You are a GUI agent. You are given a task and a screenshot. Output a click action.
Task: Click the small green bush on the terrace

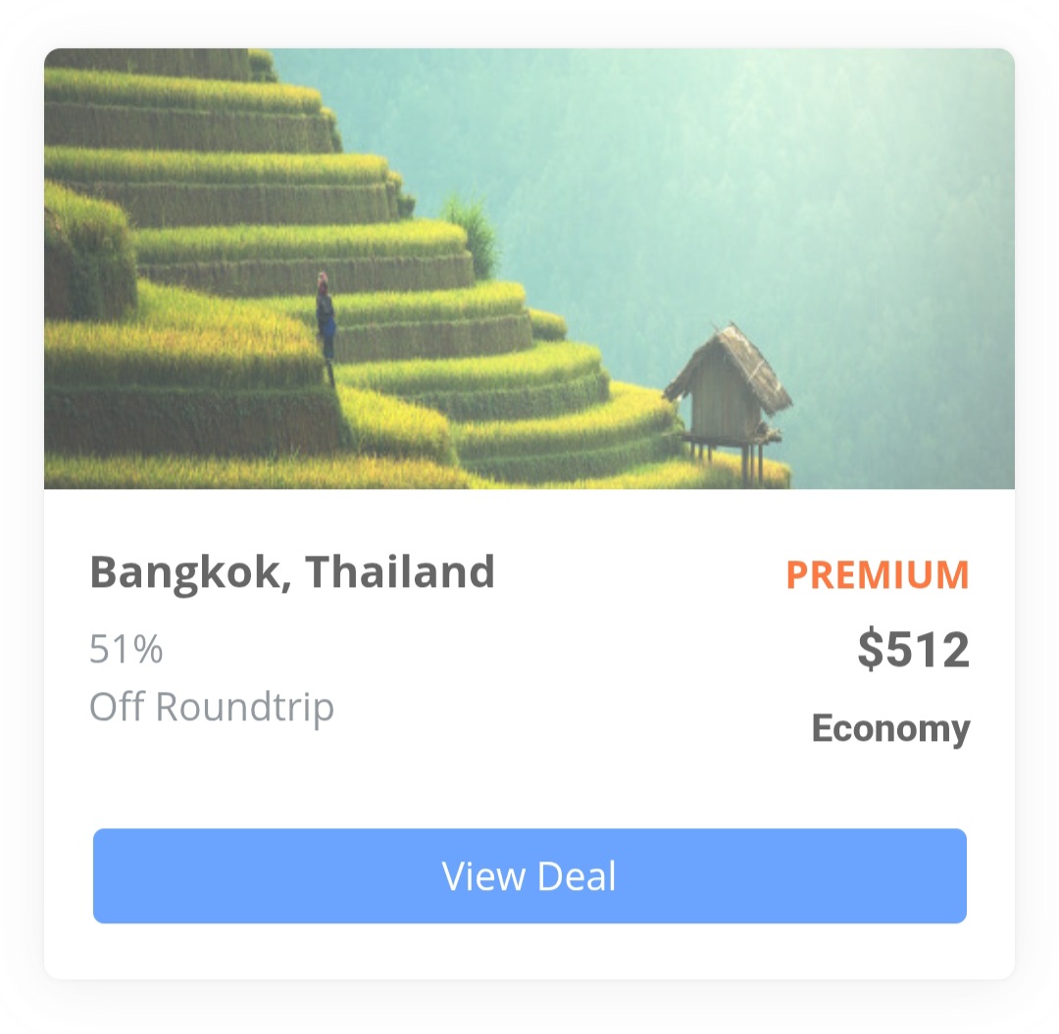(x=473, y=235)
